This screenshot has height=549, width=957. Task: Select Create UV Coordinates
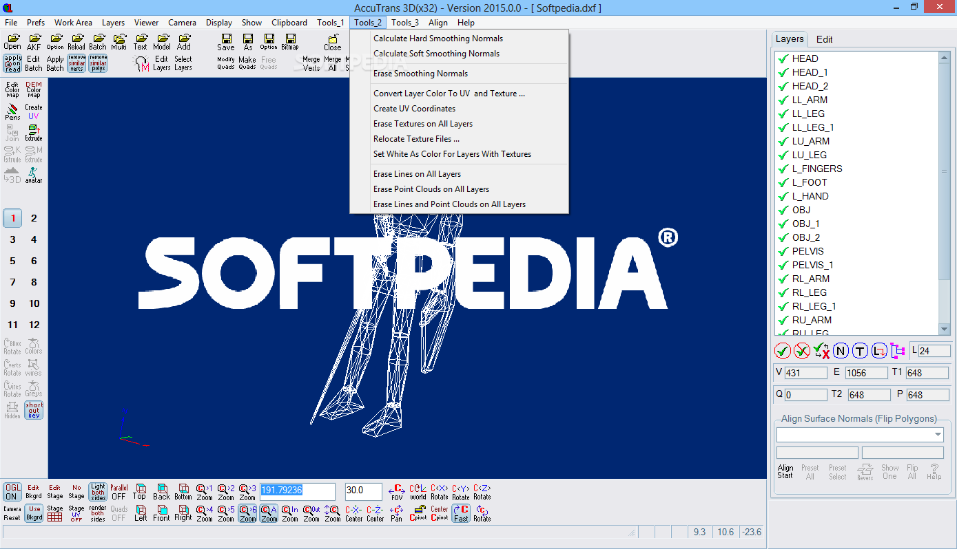coord(414,109)
